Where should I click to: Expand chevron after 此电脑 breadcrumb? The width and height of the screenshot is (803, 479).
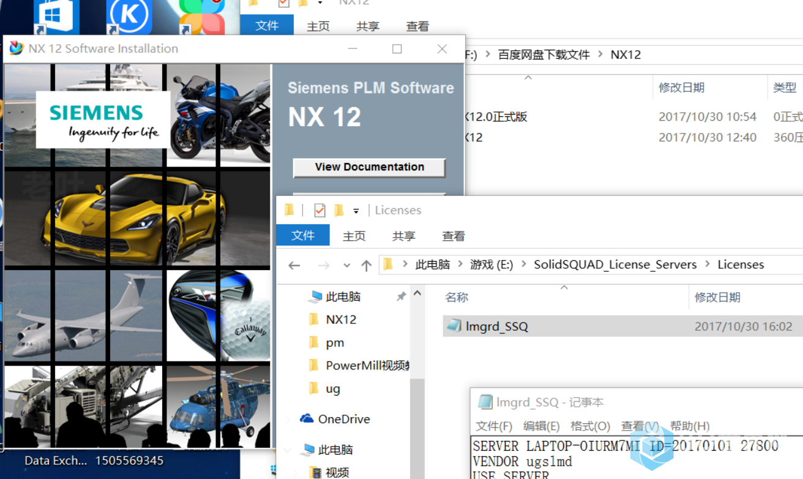point(460,265)
